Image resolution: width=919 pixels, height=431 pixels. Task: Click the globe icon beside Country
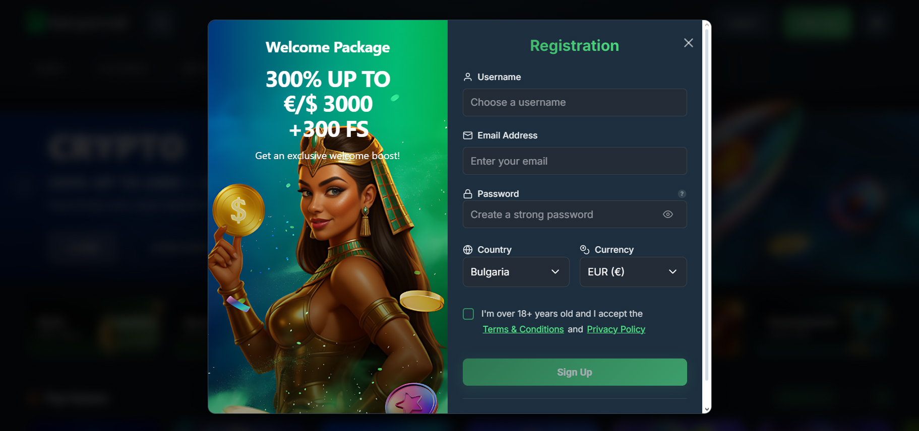coord(468,250)
